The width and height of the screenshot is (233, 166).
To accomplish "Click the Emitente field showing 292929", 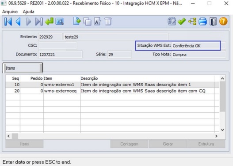I will (50, 37).
